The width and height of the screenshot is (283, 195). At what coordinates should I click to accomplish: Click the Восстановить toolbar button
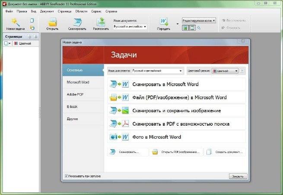pyautogui.click(x=234, y=20)
